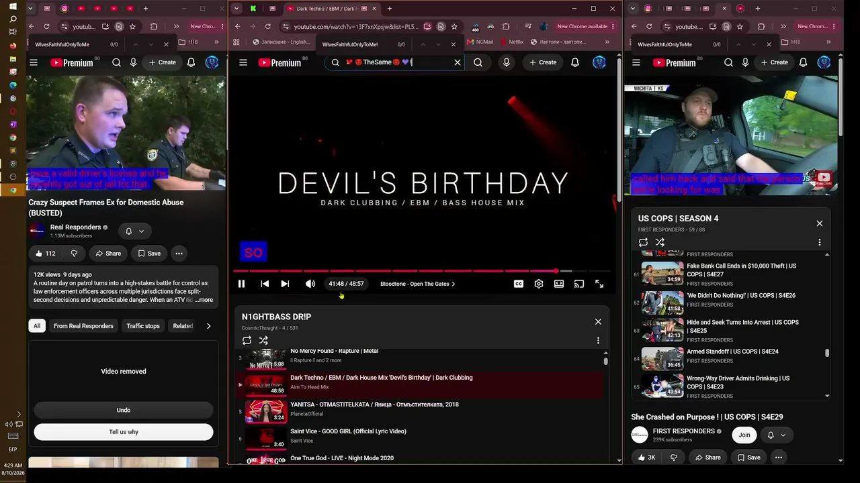
Task: Dislike the She Crashed on Purpose video
Action: click(673, 458)
